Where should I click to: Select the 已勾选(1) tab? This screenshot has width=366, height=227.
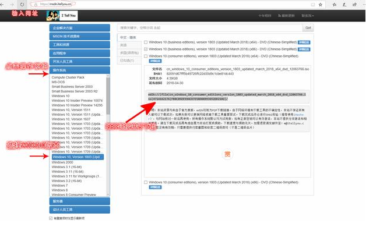pyautogui.click(x=129, y=61)
